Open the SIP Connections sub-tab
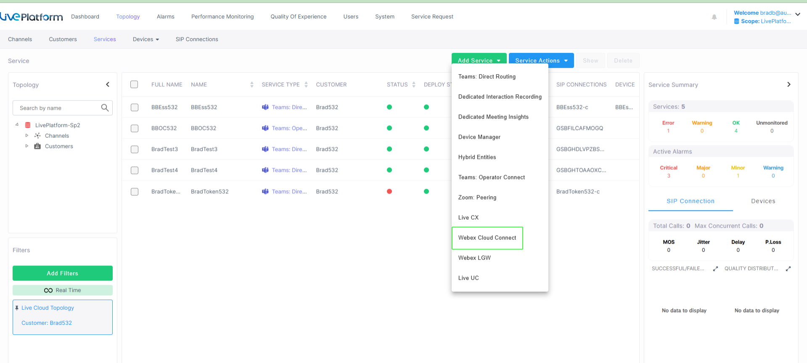 pyautogui.click(x=197, y=39)
